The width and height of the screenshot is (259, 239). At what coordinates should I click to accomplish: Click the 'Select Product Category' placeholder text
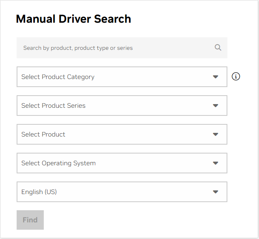pos(58,77)
